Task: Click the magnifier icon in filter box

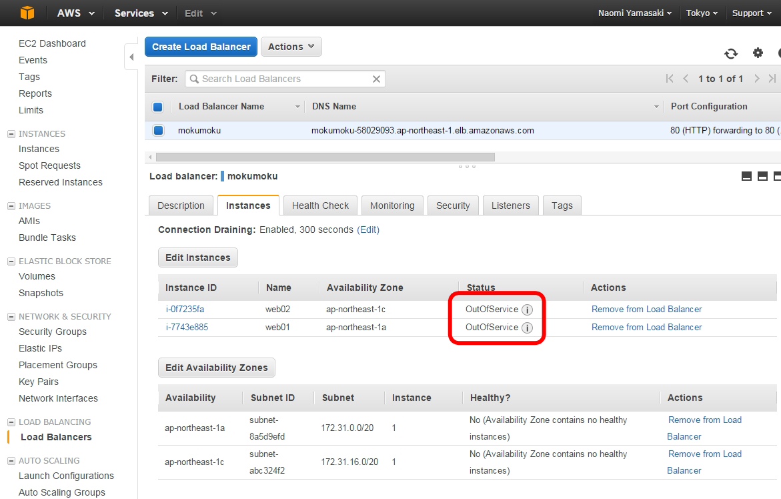Action: pos(194,79)
